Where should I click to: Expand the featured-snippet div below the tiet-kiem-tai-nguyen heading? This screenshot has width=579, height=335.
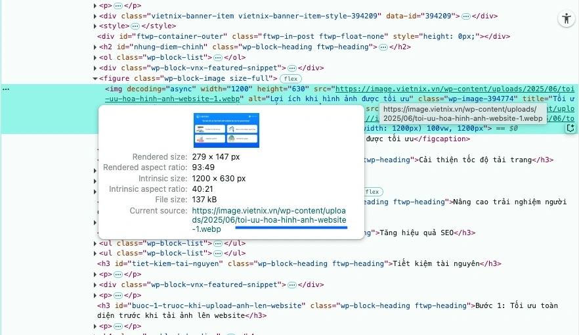(x=95, y=285)
